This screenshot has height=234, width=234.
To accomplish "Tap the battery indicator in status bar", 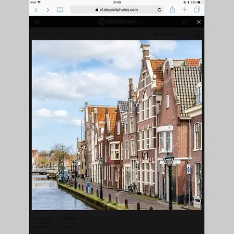I will [200, 3].
